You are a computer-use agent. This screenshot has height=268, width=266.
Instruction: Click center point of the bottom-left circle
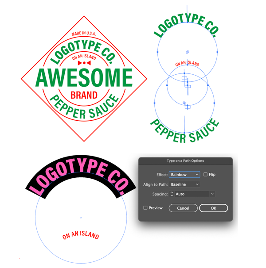[81, 218]
